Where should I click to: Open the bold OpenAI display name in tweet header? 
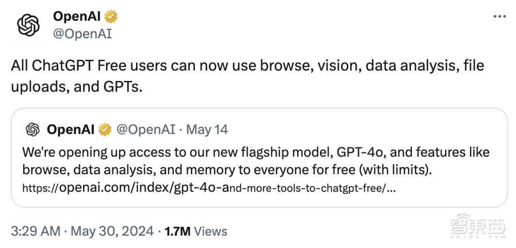(x=77, y=16)
